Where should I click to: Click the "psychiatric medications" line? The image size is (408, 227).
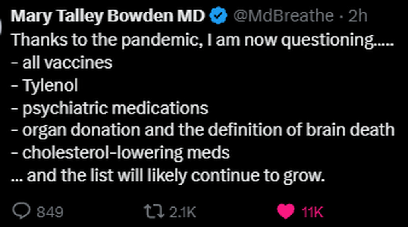115,108
